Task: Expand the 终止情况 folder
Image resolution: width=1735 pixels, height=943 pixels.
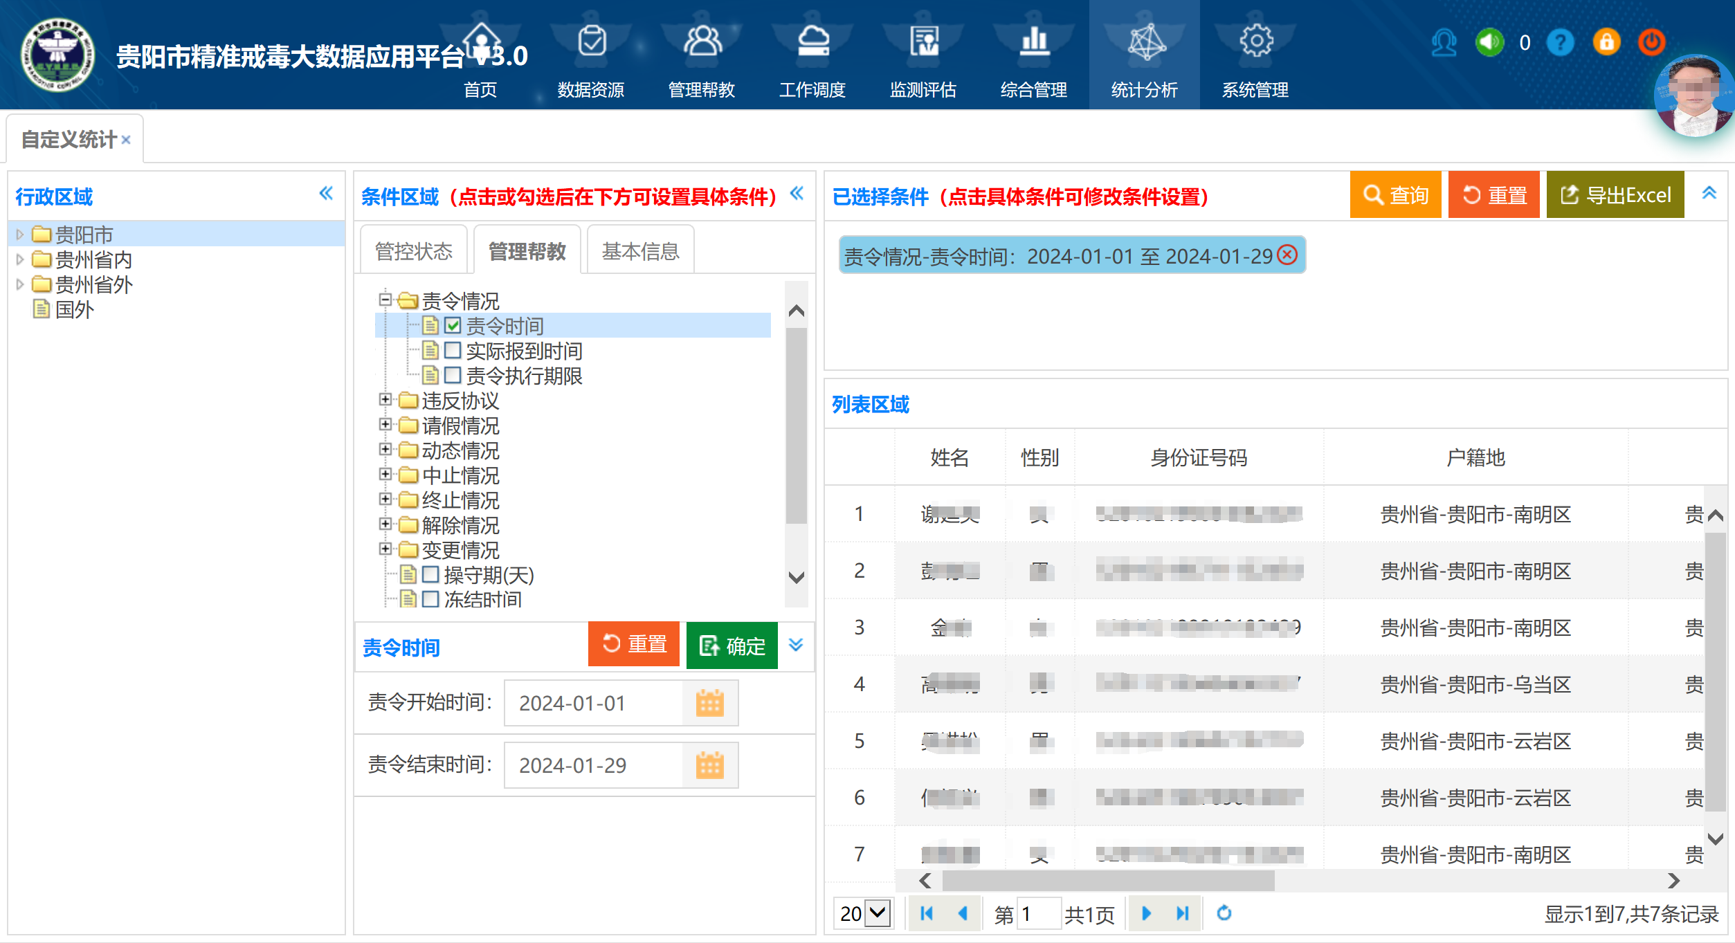Action: 385,500
